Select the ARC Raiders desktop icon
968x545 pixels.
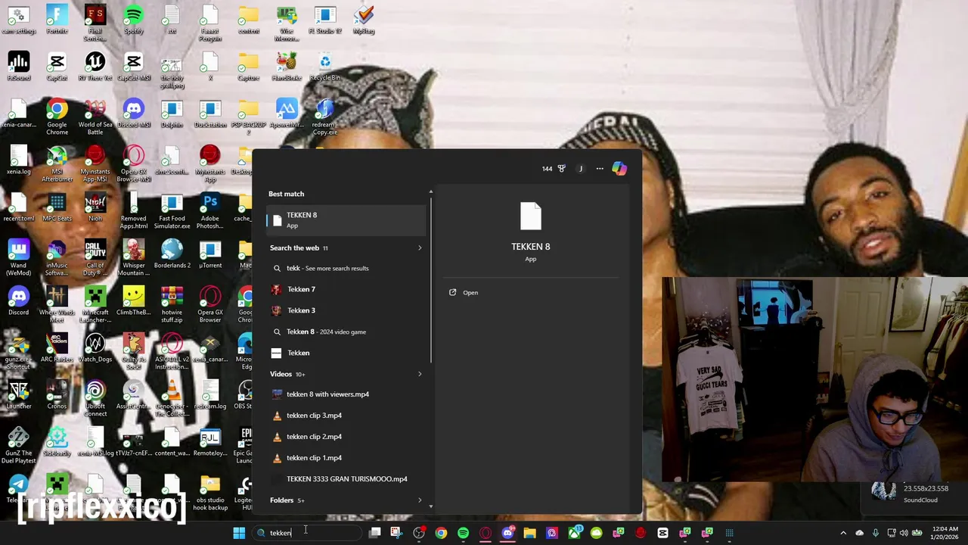(x=57, y=348)
